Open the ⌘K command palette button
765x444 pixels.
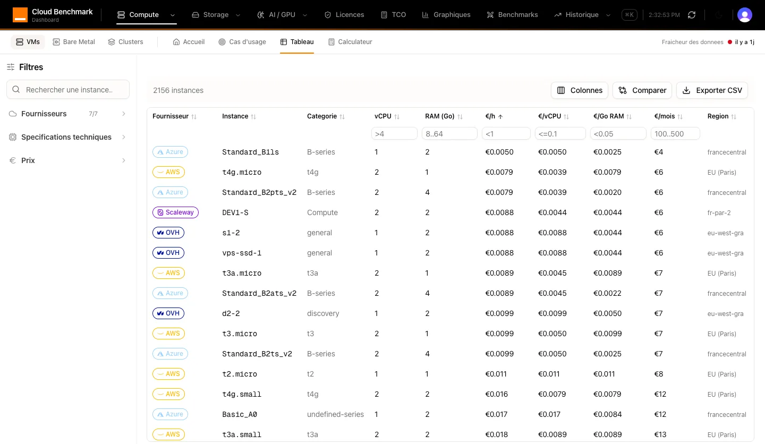click(630, 15)
